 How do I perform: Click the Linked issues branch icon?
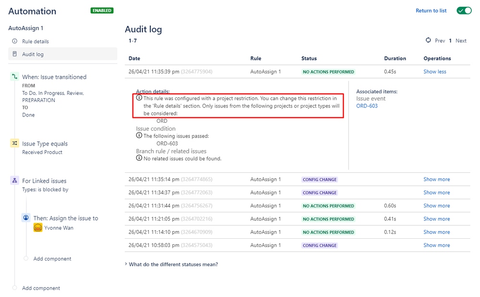15,181
